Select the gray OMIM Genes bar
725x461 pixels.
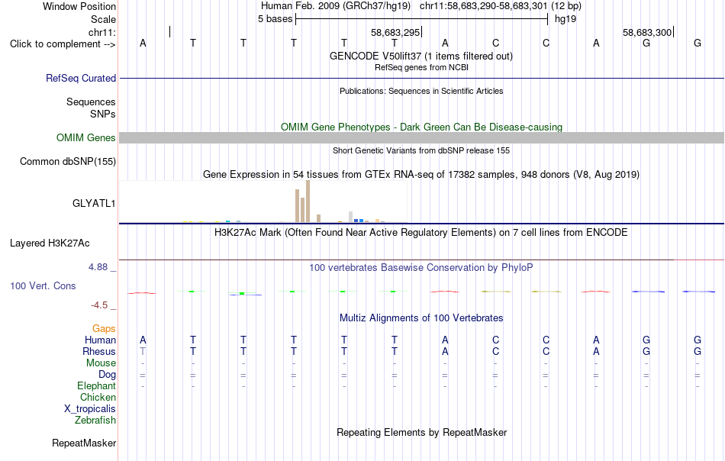pos(422,138)
